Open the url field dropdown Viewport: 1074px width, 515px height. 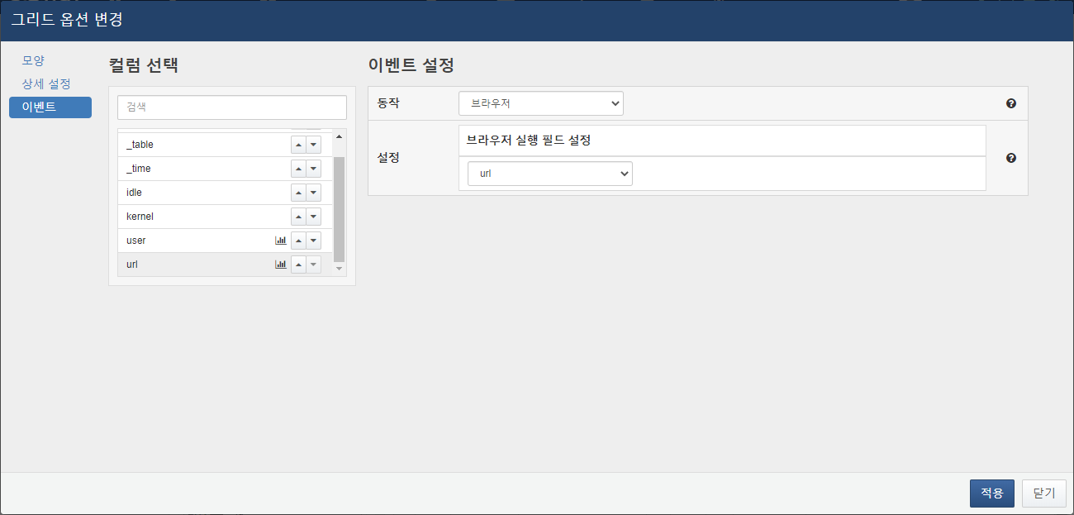550,174
